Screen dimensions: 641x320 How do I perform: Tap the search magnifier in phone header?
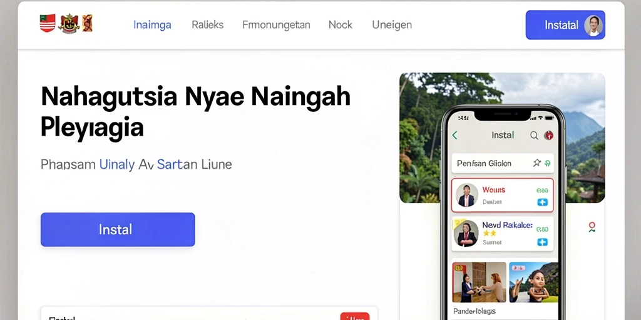click(x=534, y=136)
